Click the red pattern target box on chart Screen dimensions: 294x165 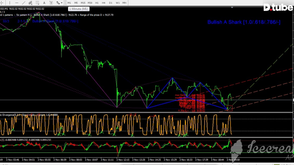[230, 108]
